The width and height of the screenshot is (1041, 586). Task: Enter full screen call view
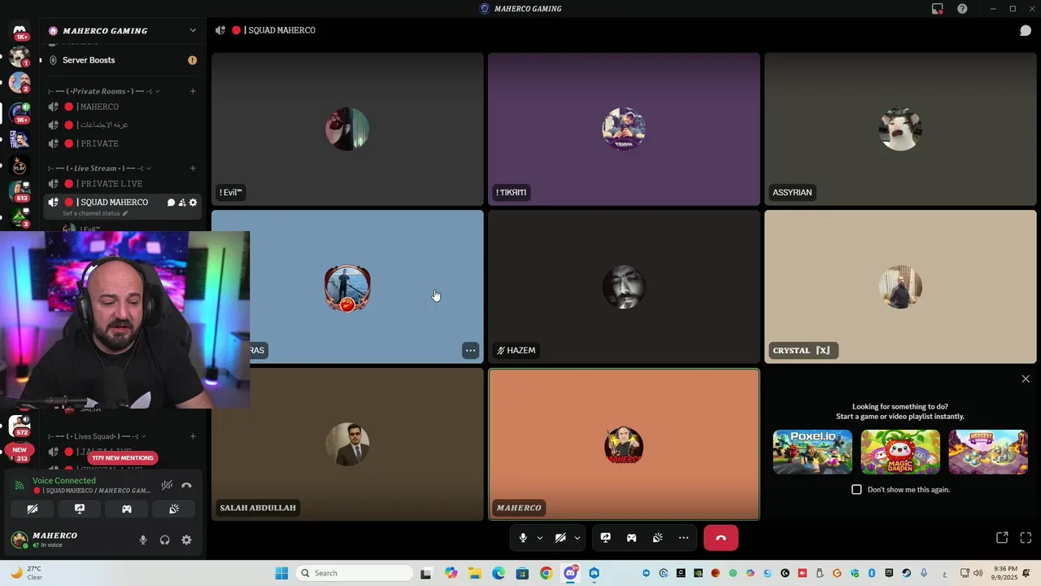[x=1026, y=538]
